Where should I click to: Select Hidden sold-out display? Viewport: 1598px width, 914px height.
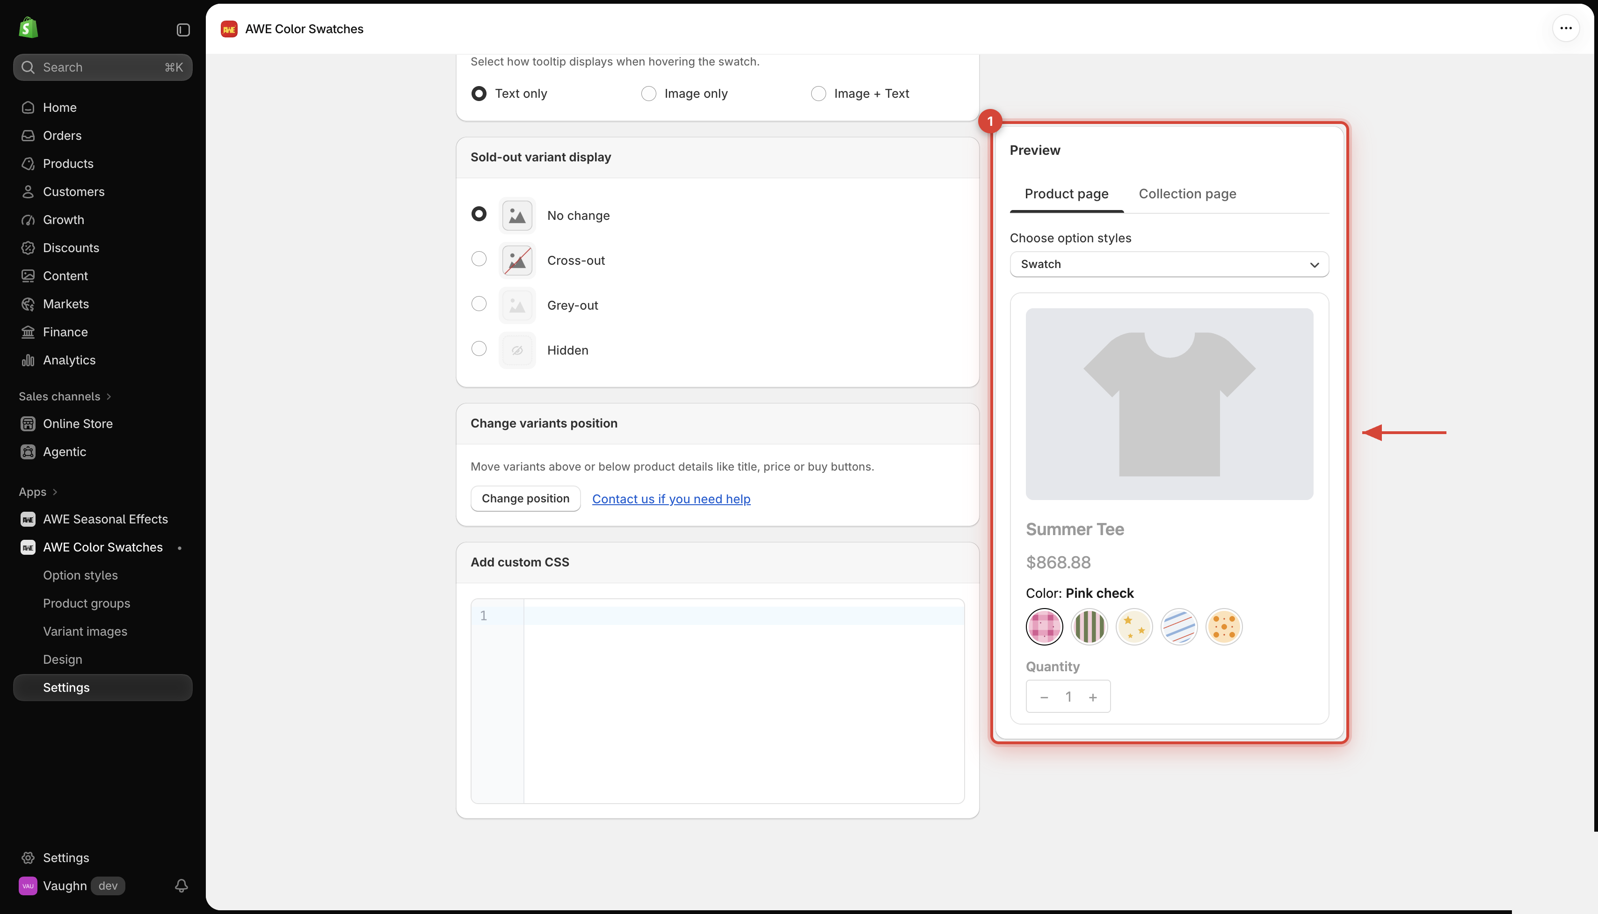[x=479, y=349]
